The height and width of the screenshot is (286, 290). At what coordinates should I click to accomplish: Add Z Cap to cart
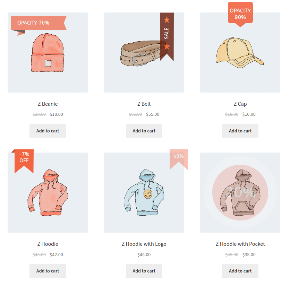coord(240,131)
